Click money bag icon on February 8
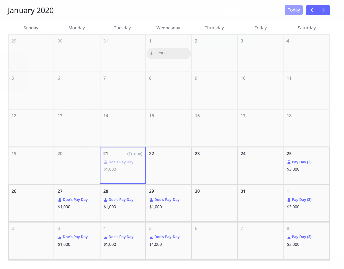This screenshot has width=344, height=269. [x=289, y=237]
